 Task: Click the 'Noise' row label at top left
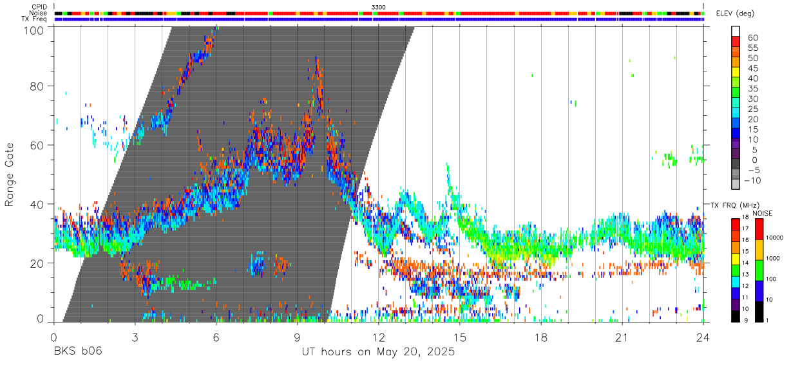click(x=39, y=13)
